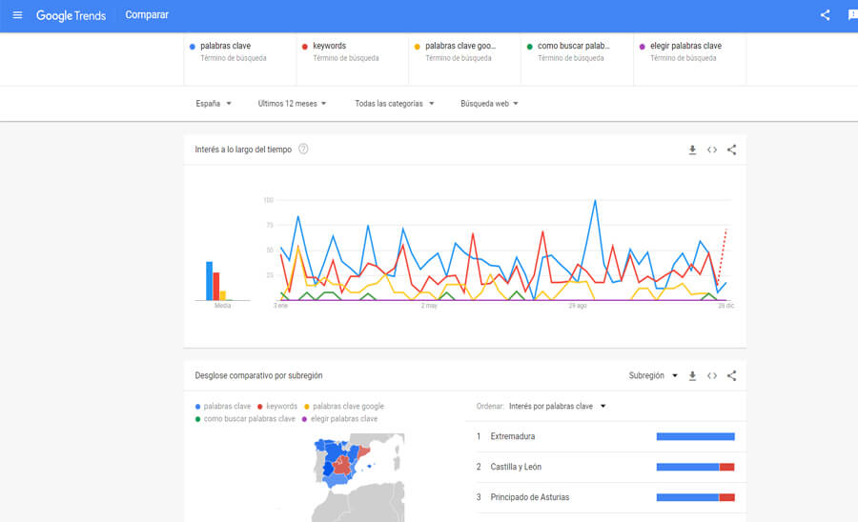Open the "Últimos 12 meses" time range dropdown
The width and height of the screenshot is (858, 522).
293,103
